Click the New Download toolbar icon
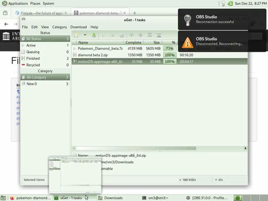The width and height of the screenshot is (268, 201). tap(76, 35)
